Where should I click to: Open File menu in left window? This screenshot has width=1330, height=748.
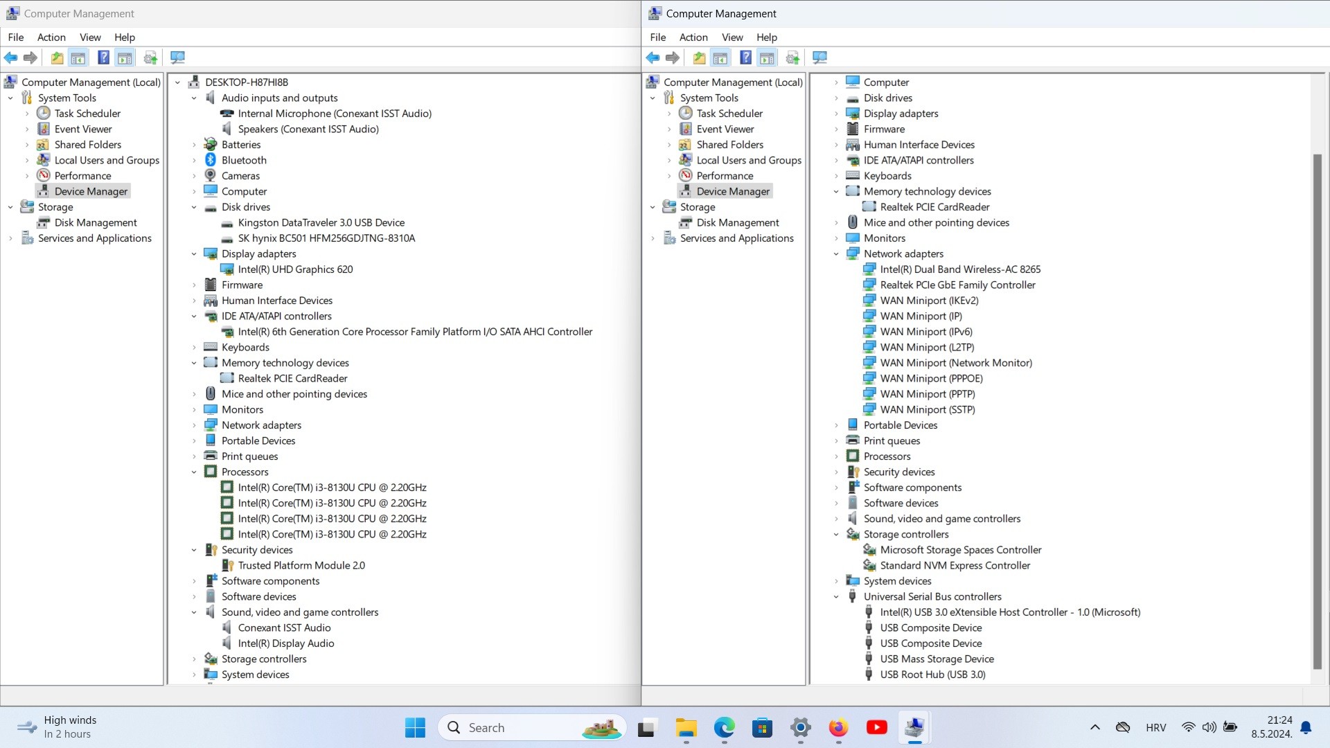coord(16,37)
